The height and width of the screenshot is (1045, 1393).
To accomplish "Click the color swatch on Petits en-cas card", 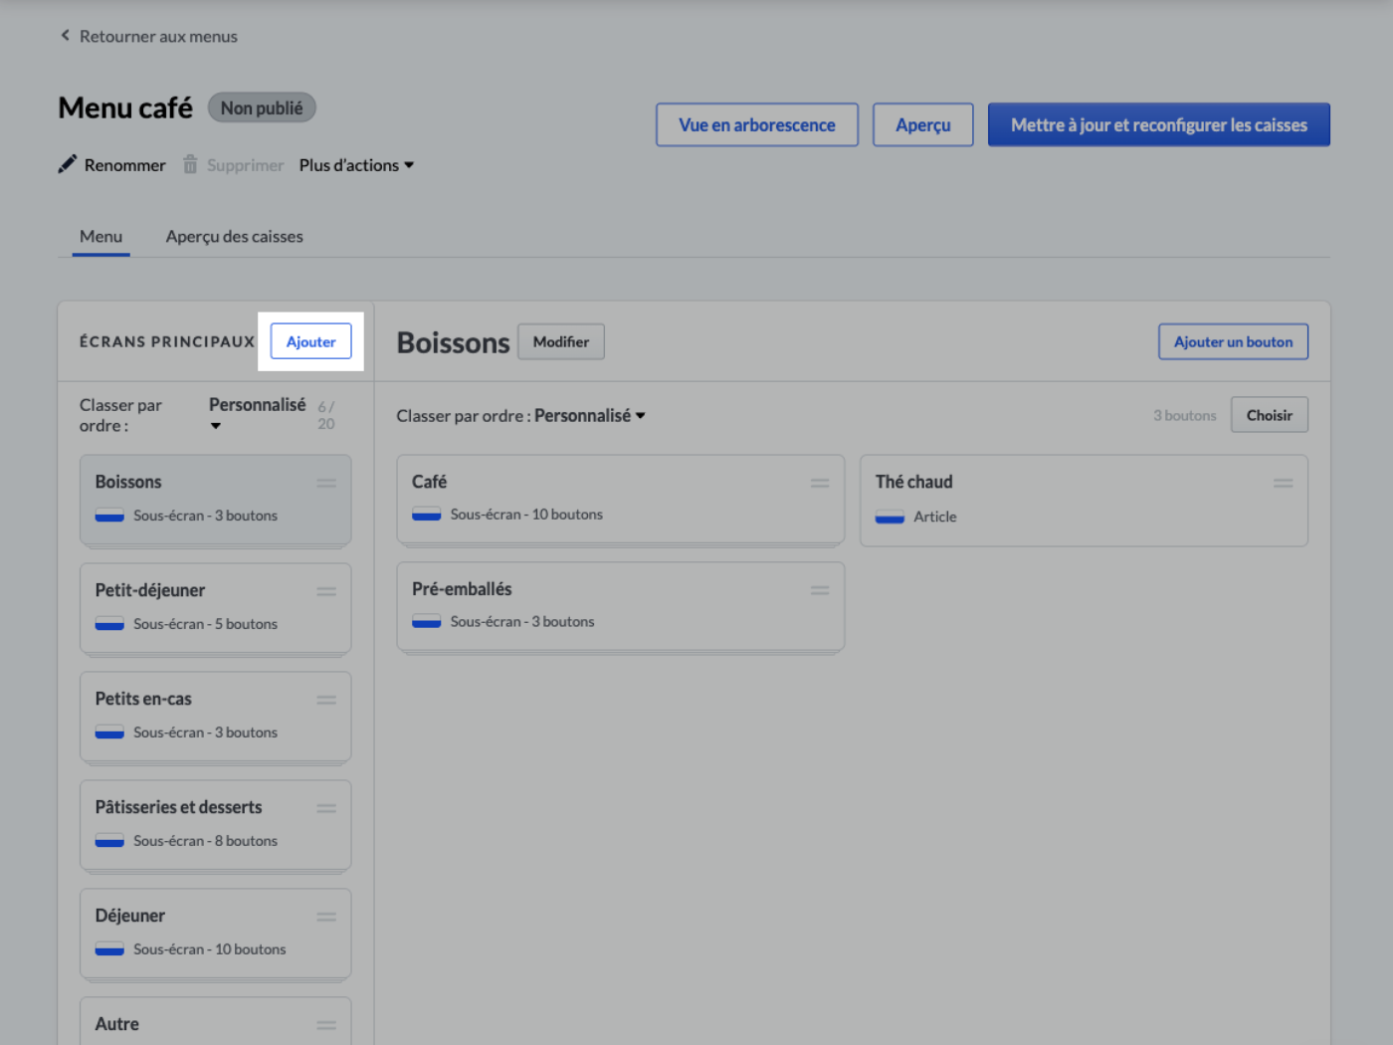I will (109, 732).
